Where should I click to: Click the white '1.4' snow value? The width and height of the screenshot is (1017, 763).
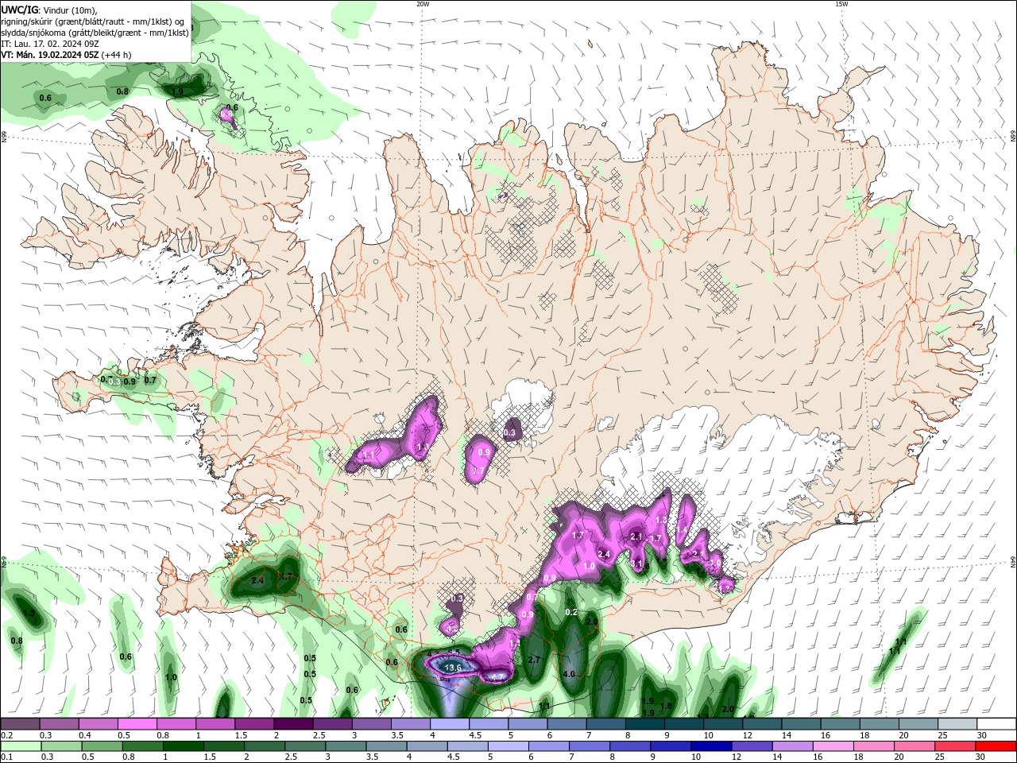point(681,530)
